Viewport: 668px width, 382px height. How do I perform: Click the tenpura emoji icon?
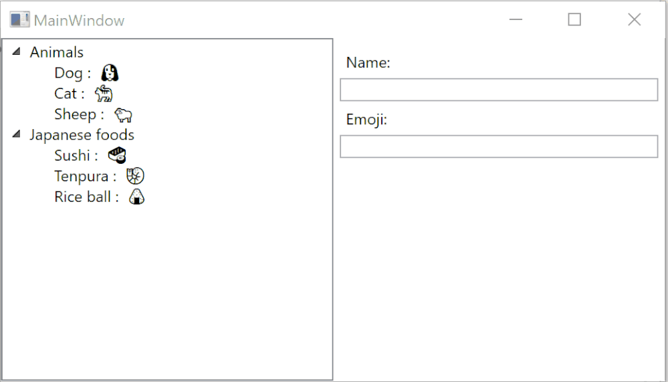click(135, 177)
